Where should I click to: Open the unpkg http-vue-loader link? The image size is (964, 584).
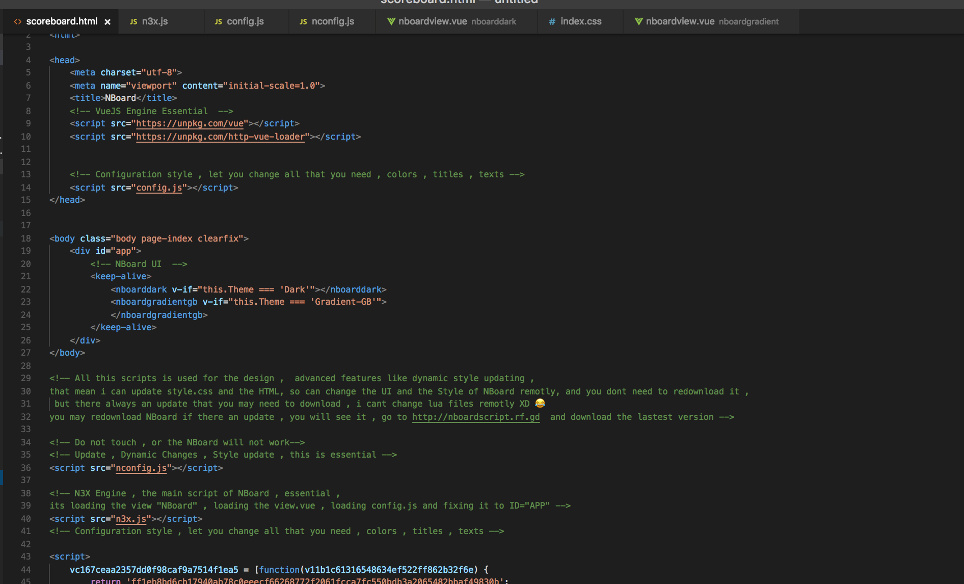(220, 137)
